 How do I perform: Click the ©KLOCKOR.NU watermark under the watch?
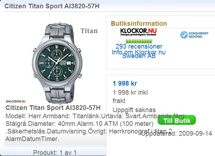pyautogui.click(x=16, y=102)
